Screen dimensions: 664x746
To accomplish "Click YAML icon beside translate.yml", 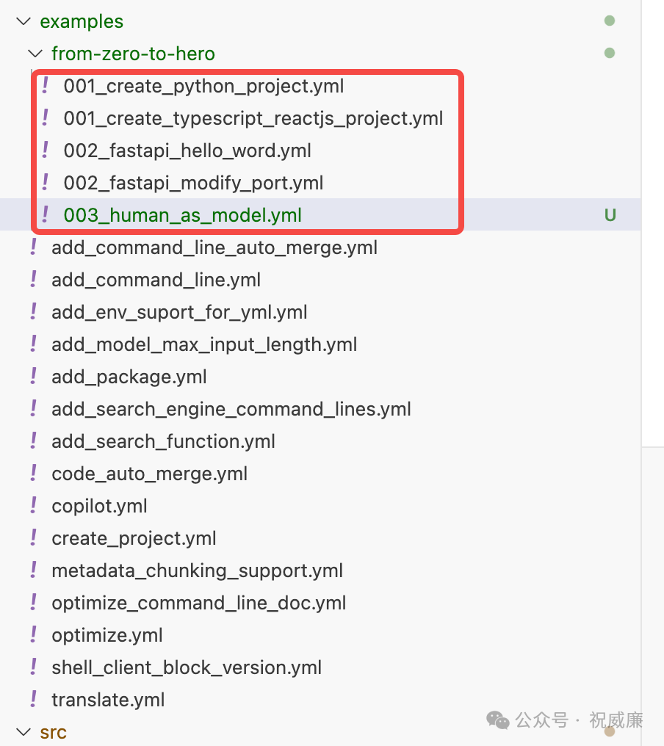I will coord(33,700).
